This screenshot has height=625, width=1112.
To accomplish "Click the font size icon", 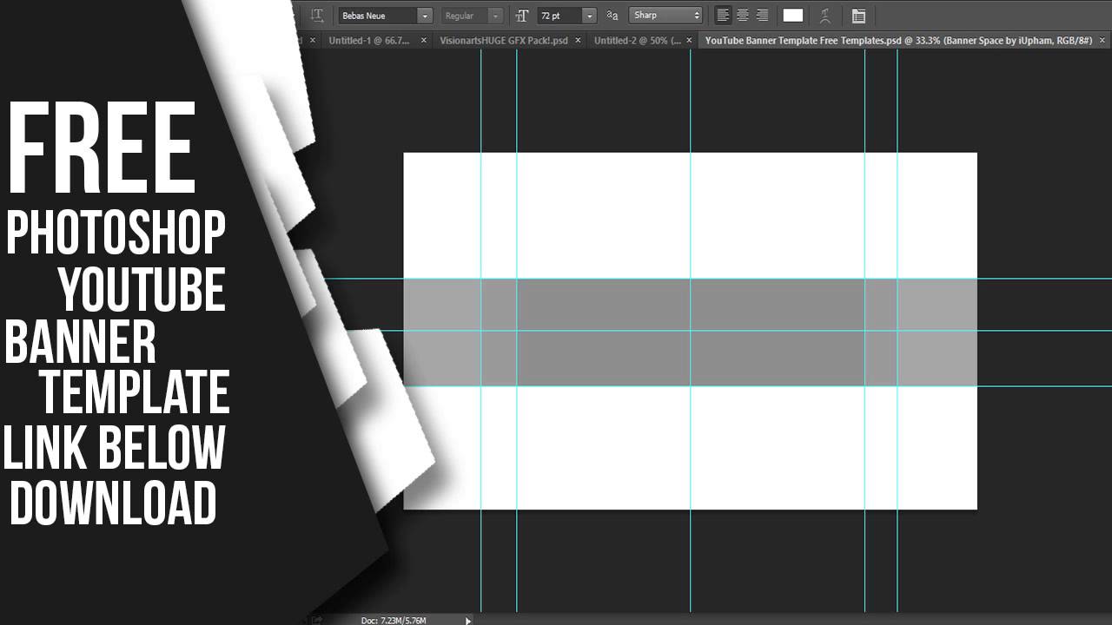I will pyautogui.click(x=521, y=16).
